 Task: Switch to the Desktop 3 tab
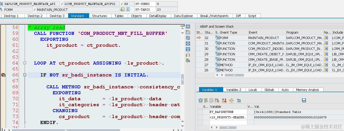tap(57, 16)
